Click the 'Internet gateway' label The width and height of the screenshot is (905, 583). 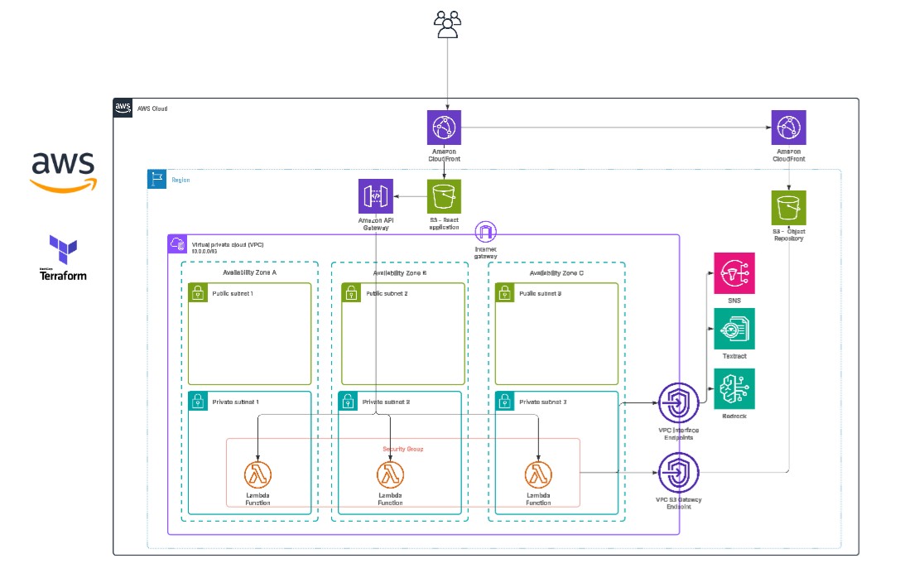tap(485, 253)
